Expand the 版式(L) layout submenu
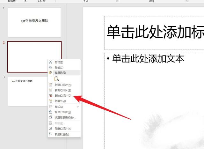The height and width of the screenshot is (149, 204). (x=64, y=107)
